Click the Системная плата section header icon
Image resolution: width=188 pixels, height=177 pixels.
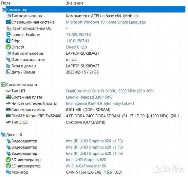pyautogui.click(x=3, y=85)
